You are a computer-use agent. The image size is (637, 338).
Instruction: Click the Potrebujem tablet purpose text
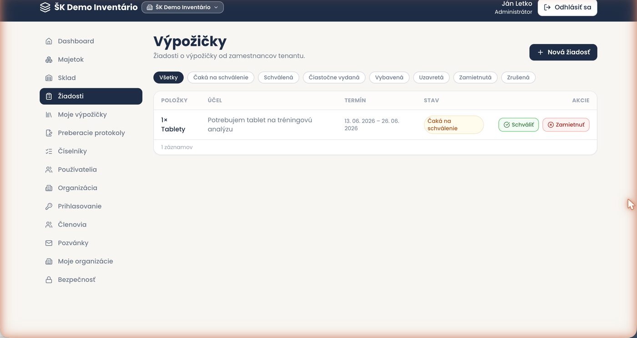coord(260,125)
